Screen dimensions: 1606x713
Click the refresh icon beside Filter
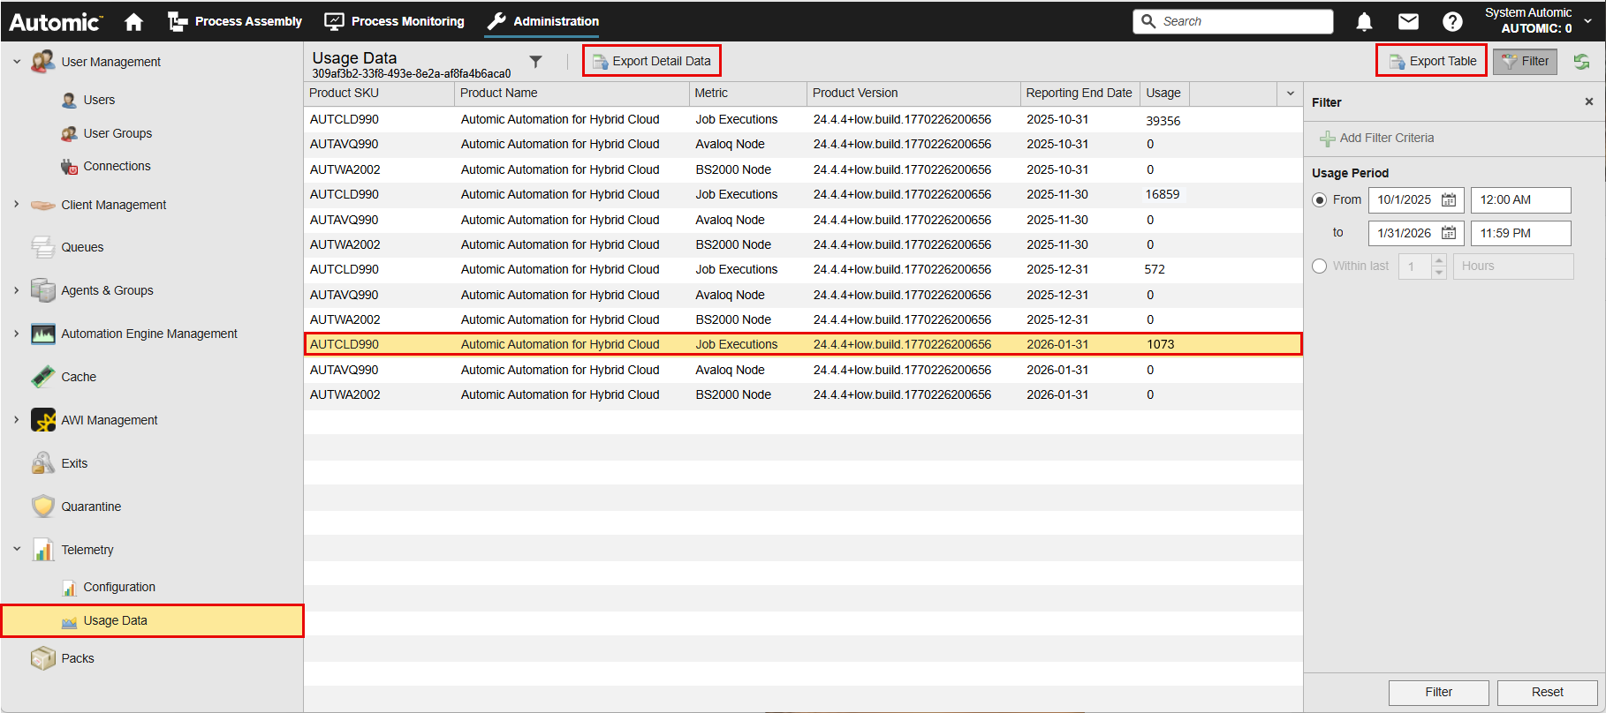point(1581,62)
